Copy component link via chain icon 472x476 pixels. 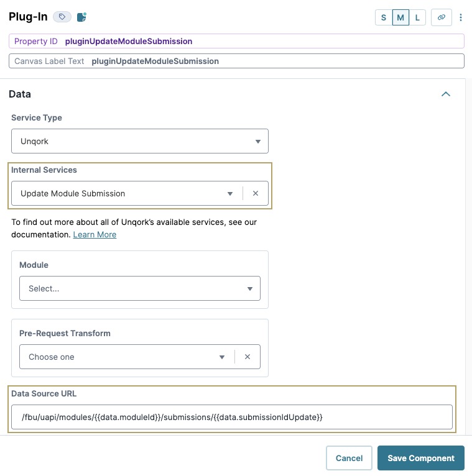442,17
